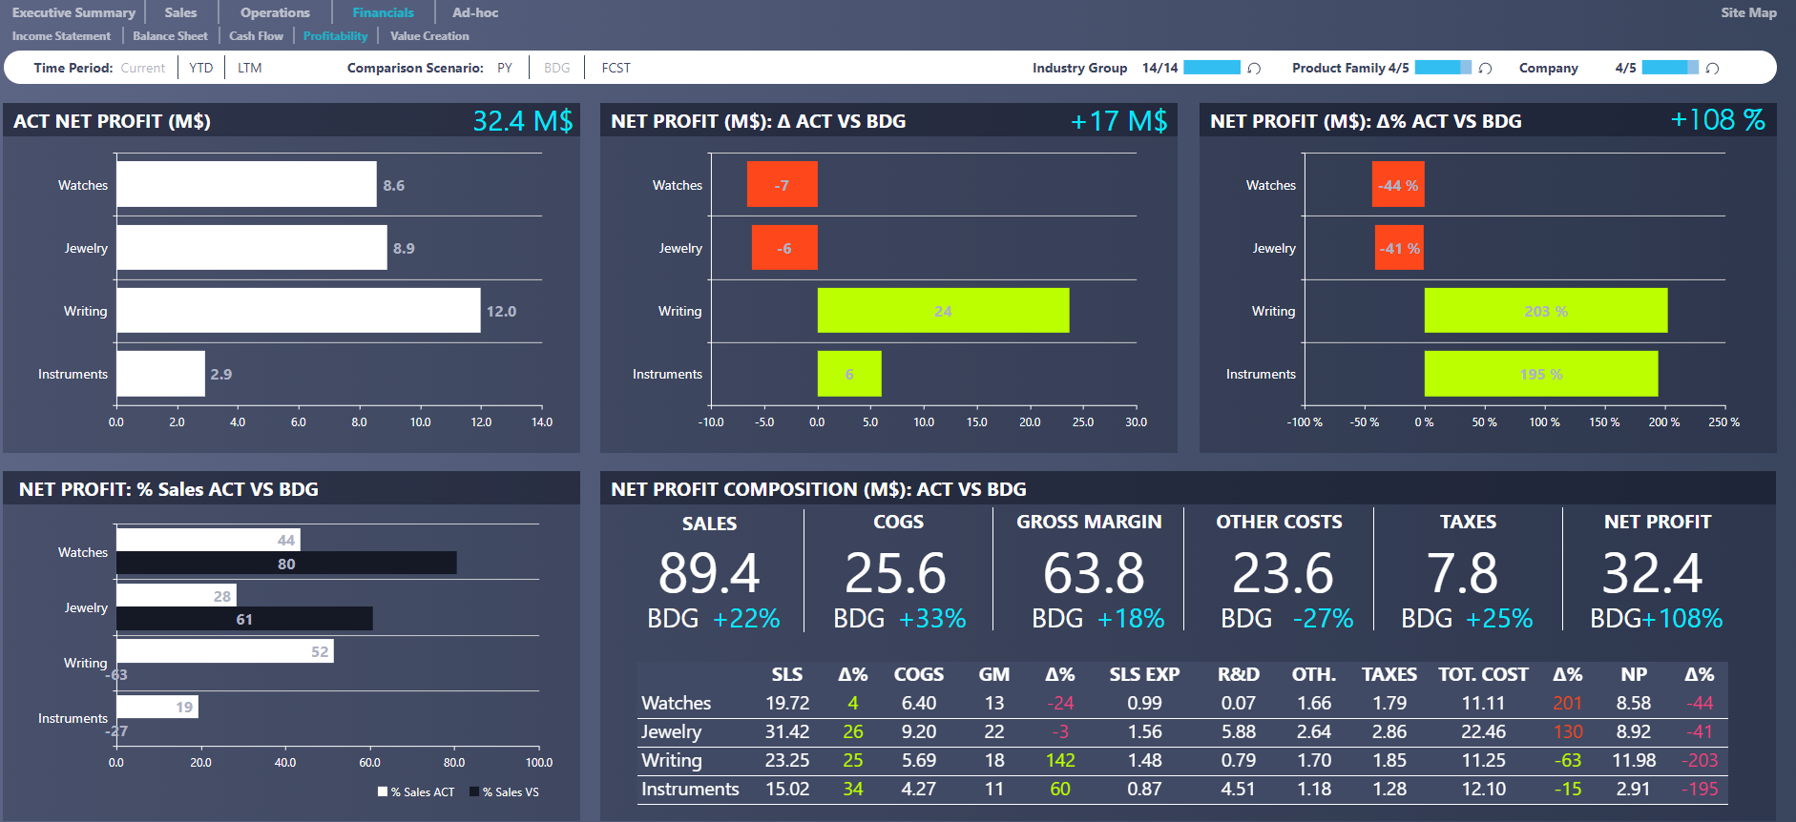The width and height of the screenshot is (1796, 822).
Task: Open the Value Creation page
Action: pos(429,36)
